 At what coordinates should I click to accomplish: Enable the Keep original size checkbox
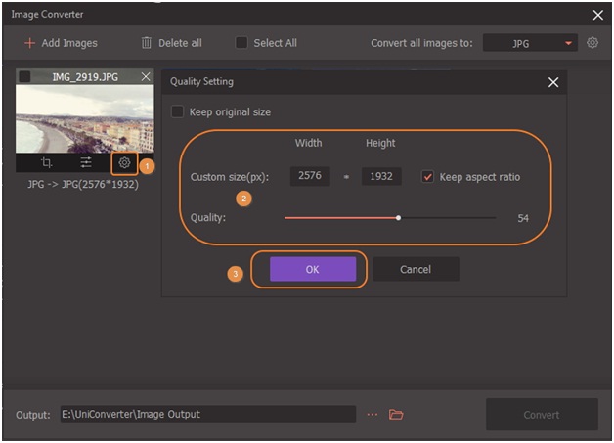pyautogui.click(x=177, y=112)
